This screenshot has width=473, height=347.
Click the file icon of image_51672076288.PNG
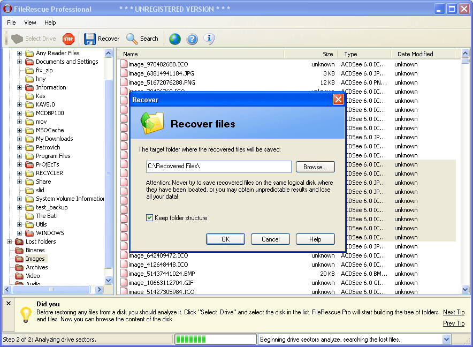click(124, 82)
